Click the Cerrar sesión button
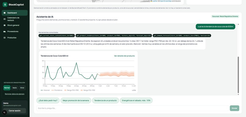 [15, 111]
